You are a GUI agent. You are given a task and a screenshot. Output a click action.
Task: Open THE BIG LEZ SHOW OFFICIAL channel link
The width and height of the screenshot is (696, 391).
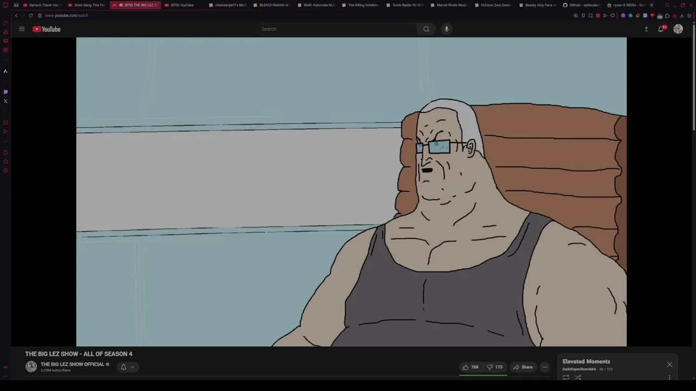(x=72, y=364)
